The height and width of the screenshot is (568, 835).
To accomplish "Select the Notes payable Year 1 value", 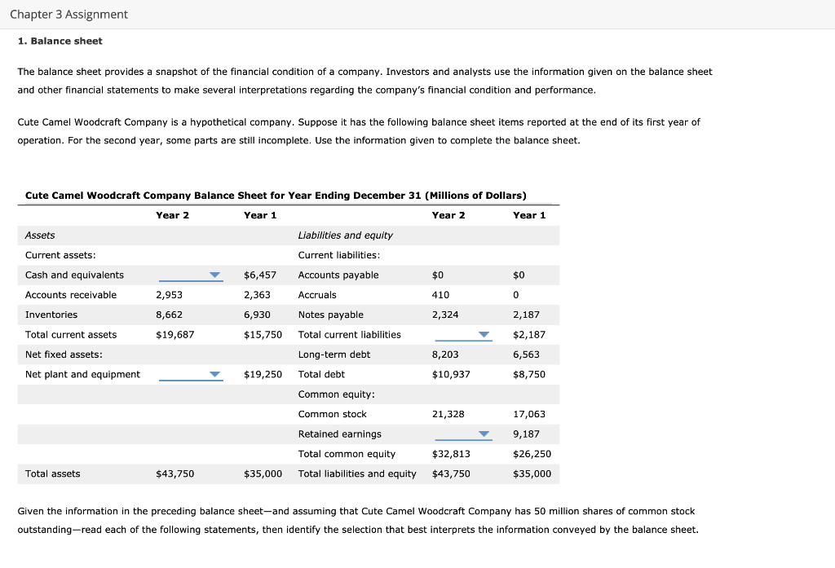I will (526, 315).
